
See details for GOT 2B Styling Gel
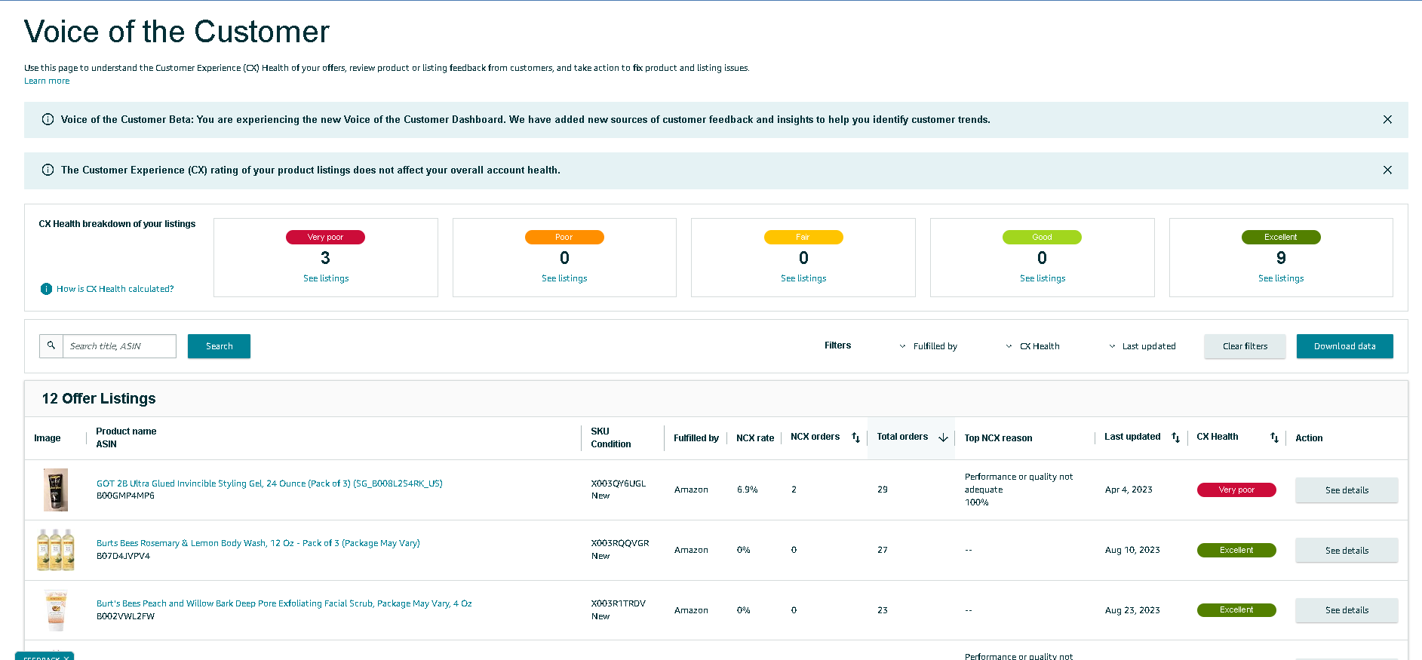pos(1347,490)
